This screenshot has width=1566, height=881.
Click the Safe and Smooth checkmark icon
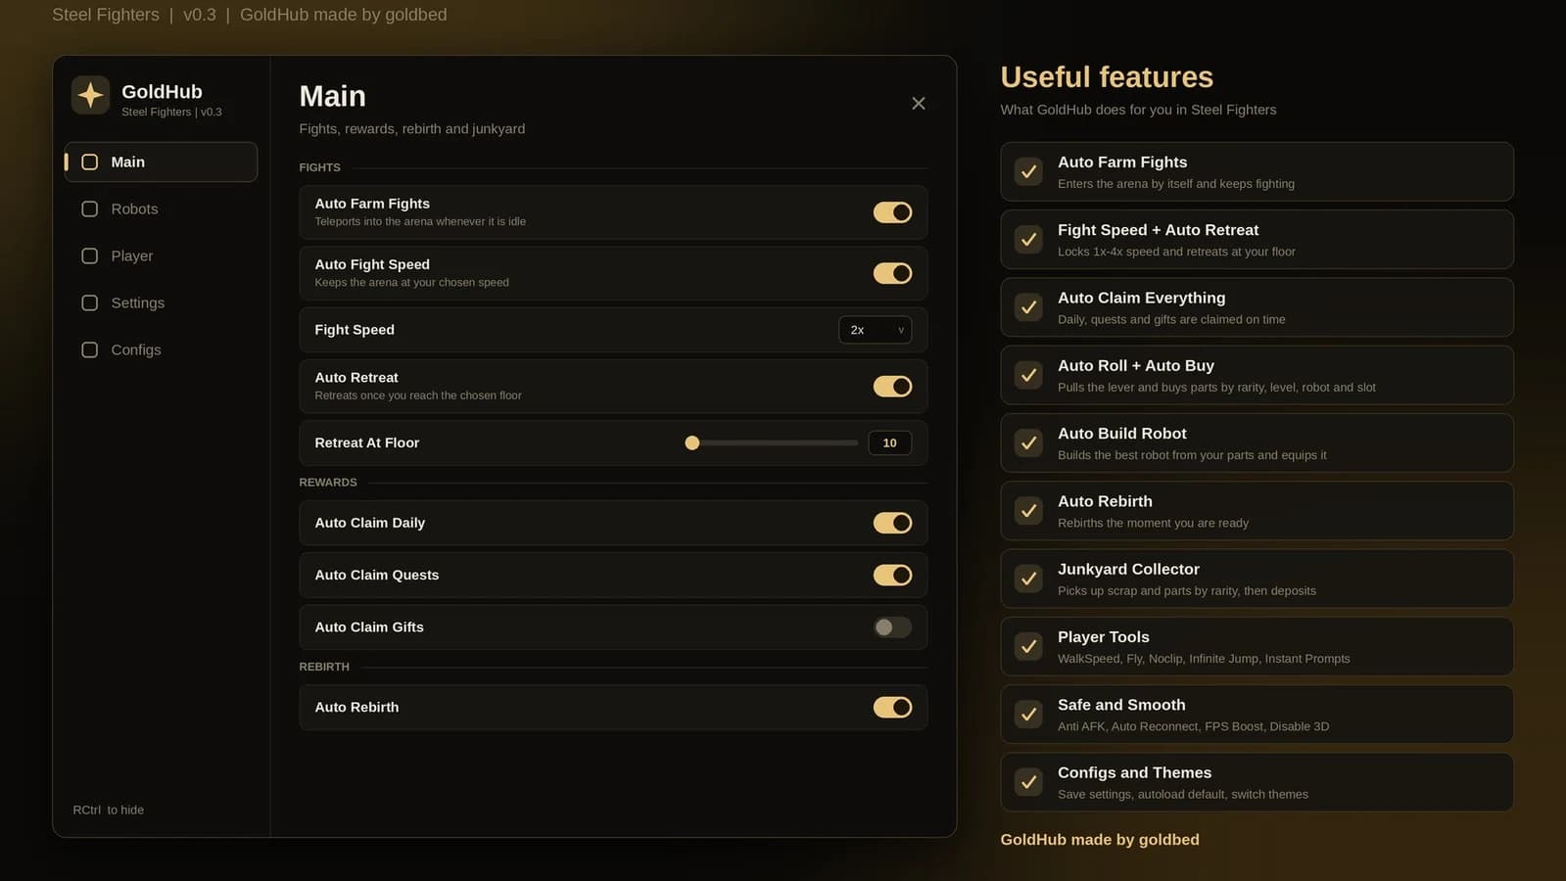pos(1028,714)
